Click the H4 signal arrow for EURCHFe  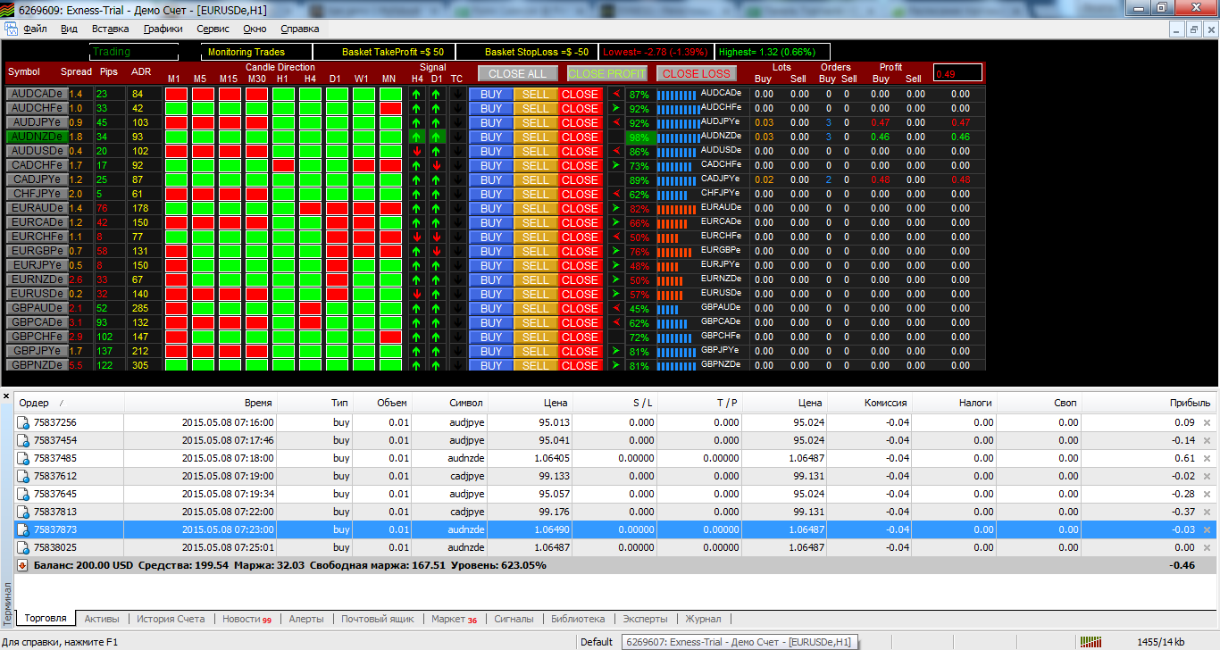(417, 237)
